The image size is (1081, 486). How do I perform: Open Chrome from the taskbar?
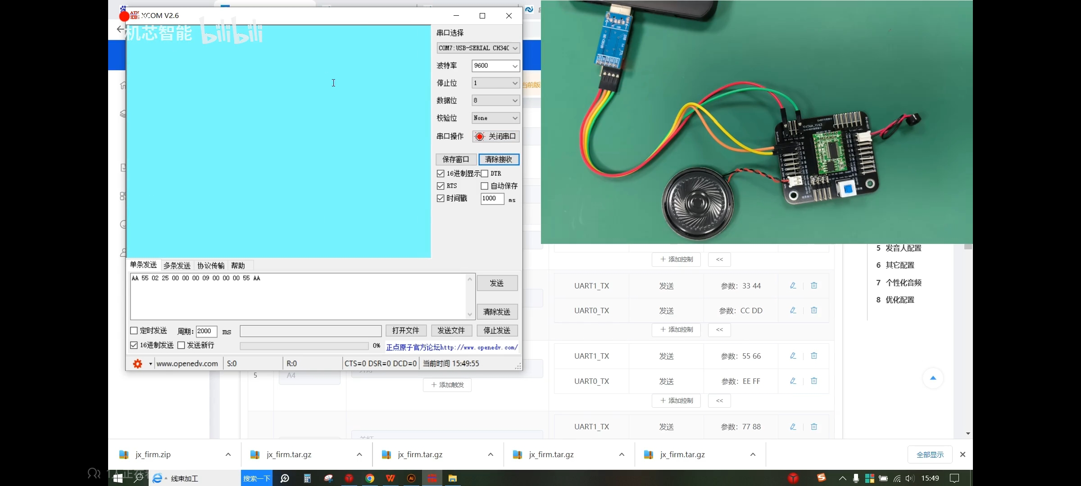coord(370,478)
